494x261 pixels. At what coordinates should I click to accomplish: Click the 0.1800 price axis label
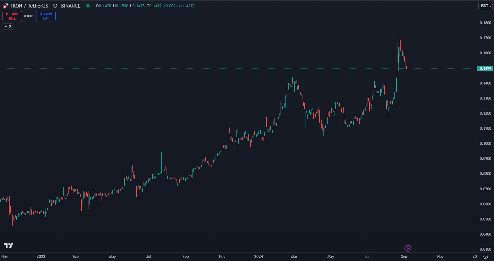(485, 23)
